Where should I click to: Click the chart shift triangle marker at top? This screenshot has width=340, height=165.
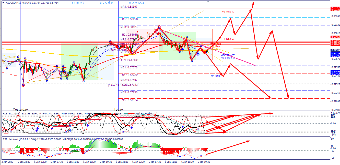tap(208, 1)
